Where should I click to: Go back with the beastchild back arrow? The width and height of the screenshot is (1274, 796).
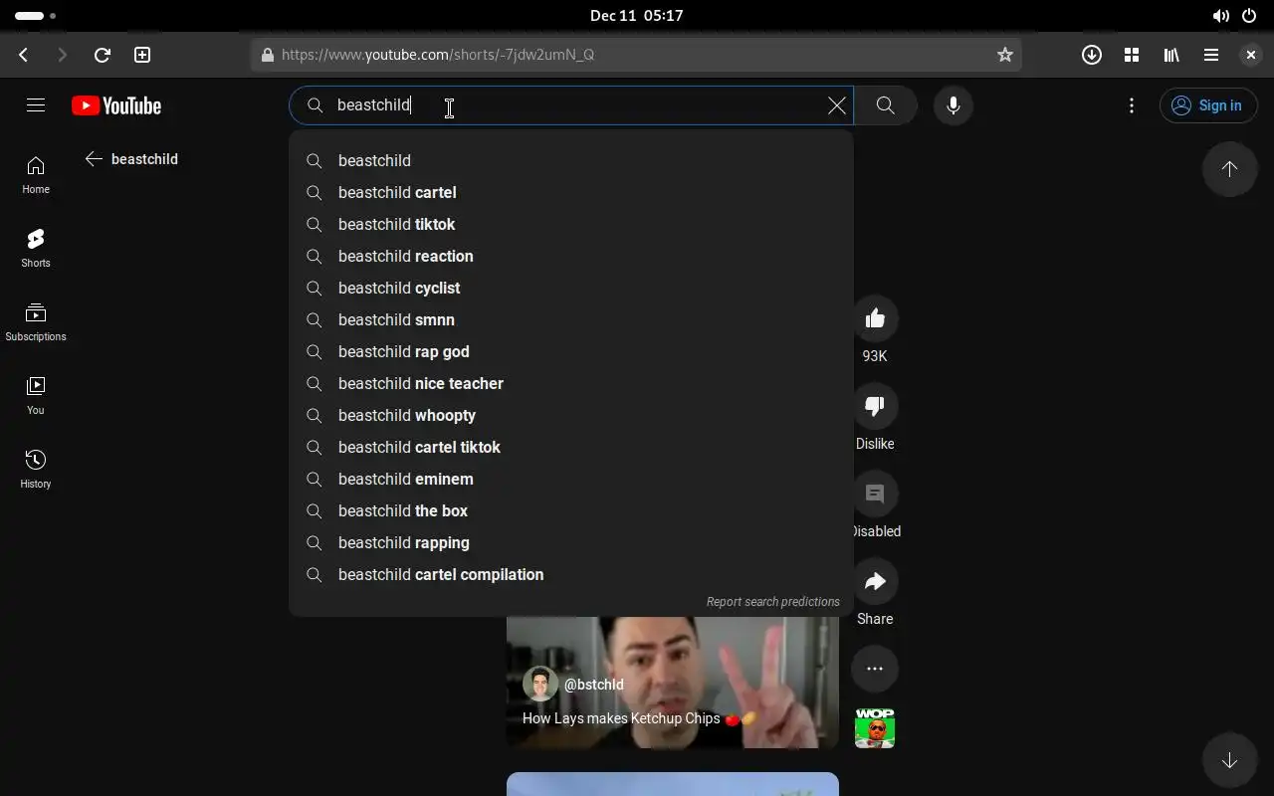[x=95, y=159]
